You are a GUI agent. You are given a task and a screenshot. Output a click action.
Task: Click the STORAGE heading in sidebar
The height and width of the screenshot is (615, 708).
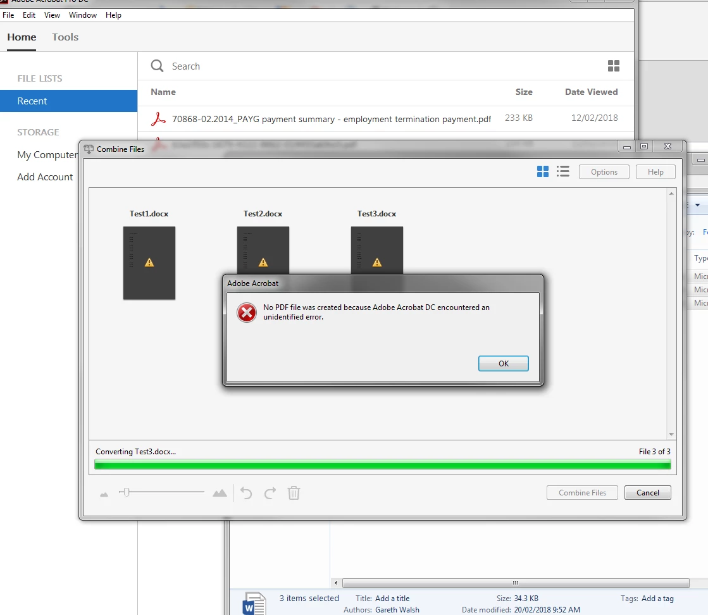[38, 132]
